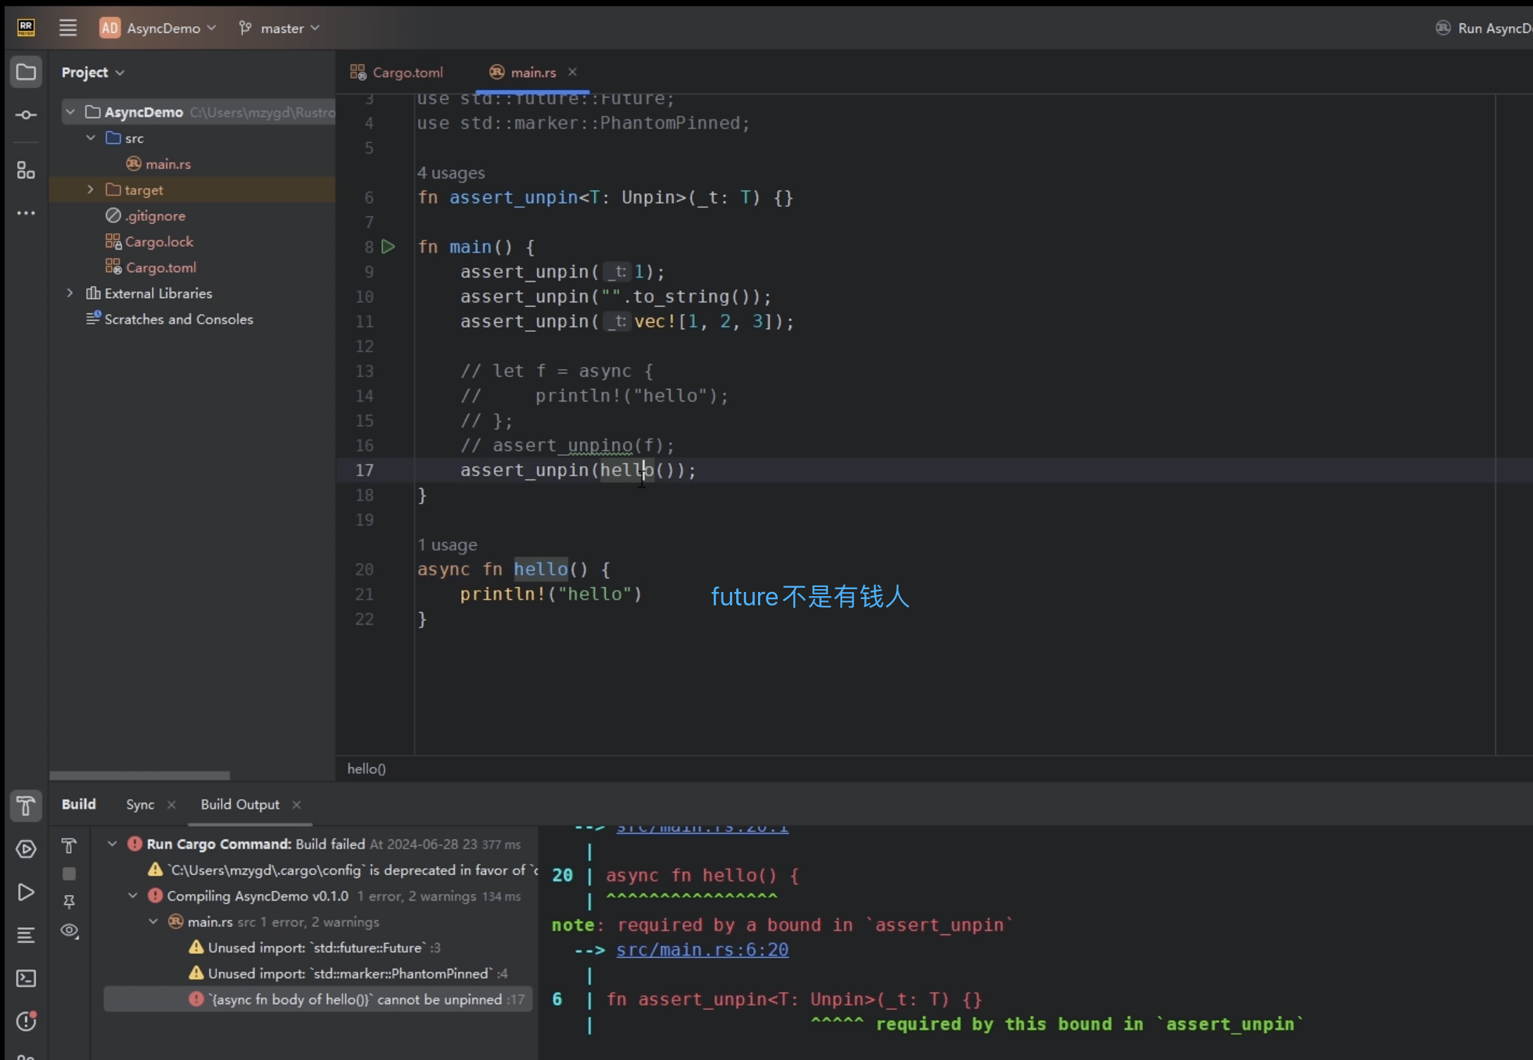1533x1060 pixels.
Task: Click the run gutter arrow beside main
Action: coord(388,247)
